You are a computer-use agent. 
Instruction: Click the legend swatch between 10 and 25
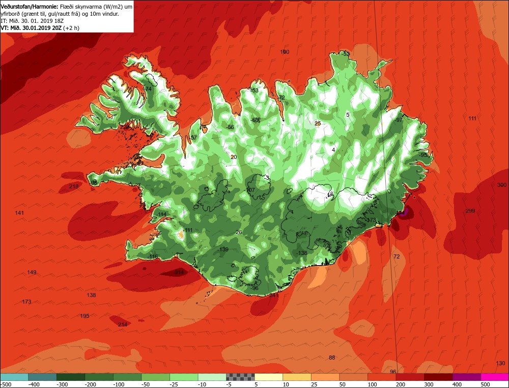pos(297,377)
